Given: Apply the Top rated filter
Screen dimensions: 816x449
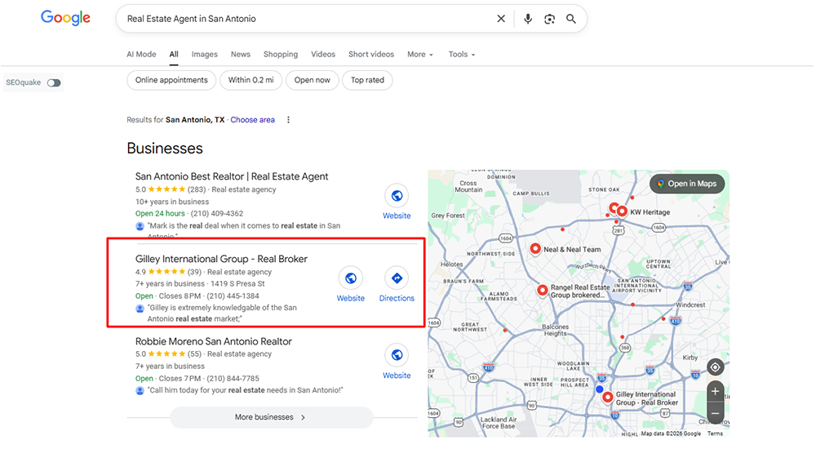Looking at the screenshot, I should 367,80.
